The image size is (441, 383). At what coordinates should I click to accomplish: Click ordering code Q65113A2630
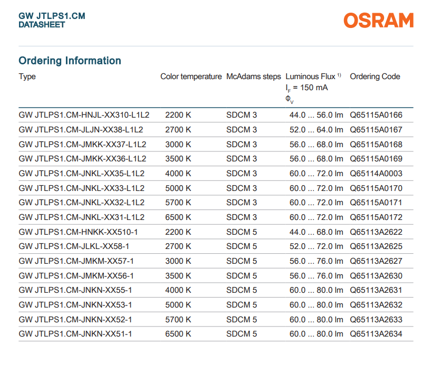tap(376, 275)
